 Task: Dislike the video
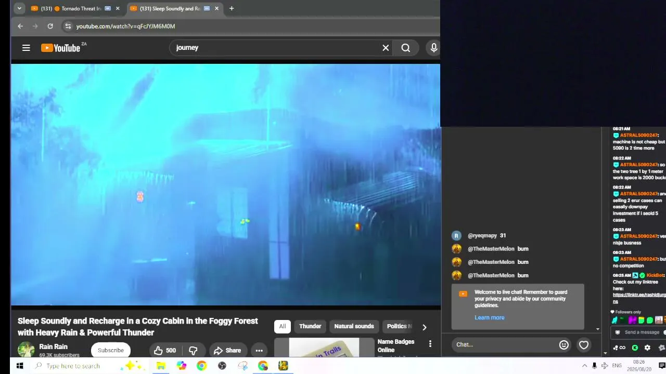click(193, 350)
